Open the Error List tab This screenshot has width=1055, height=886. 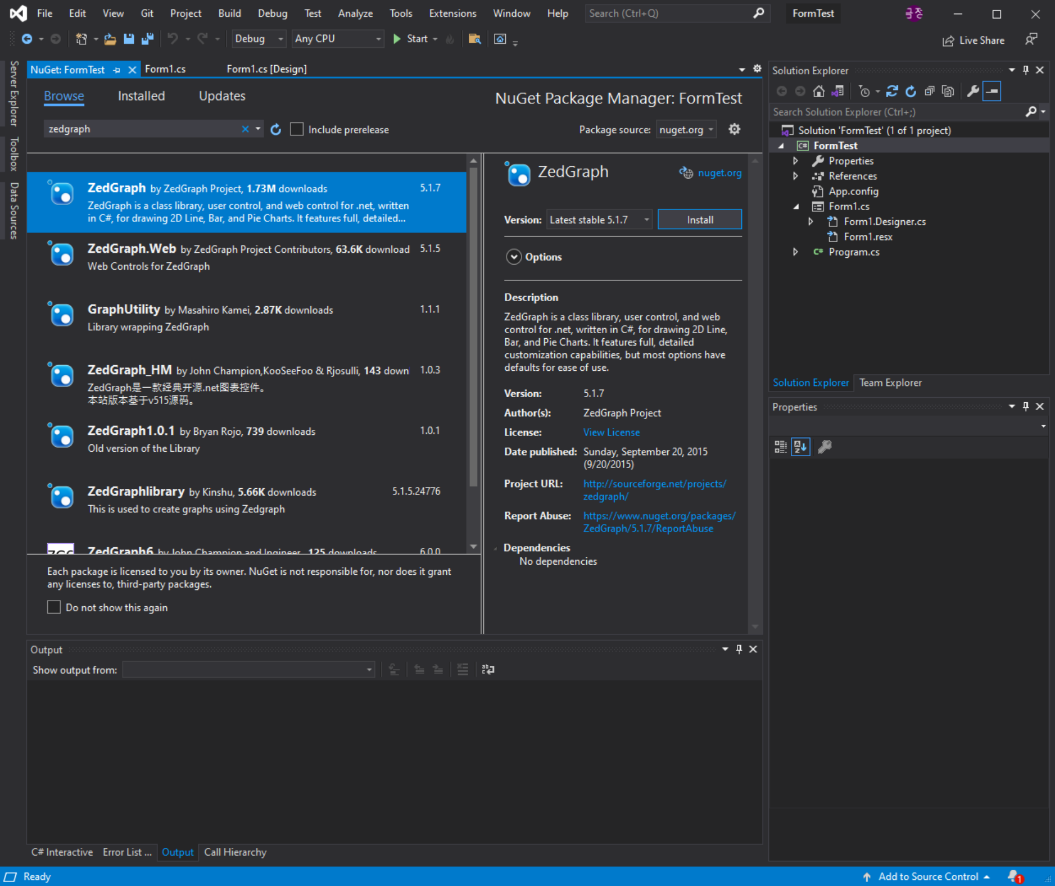pos(127,852)
